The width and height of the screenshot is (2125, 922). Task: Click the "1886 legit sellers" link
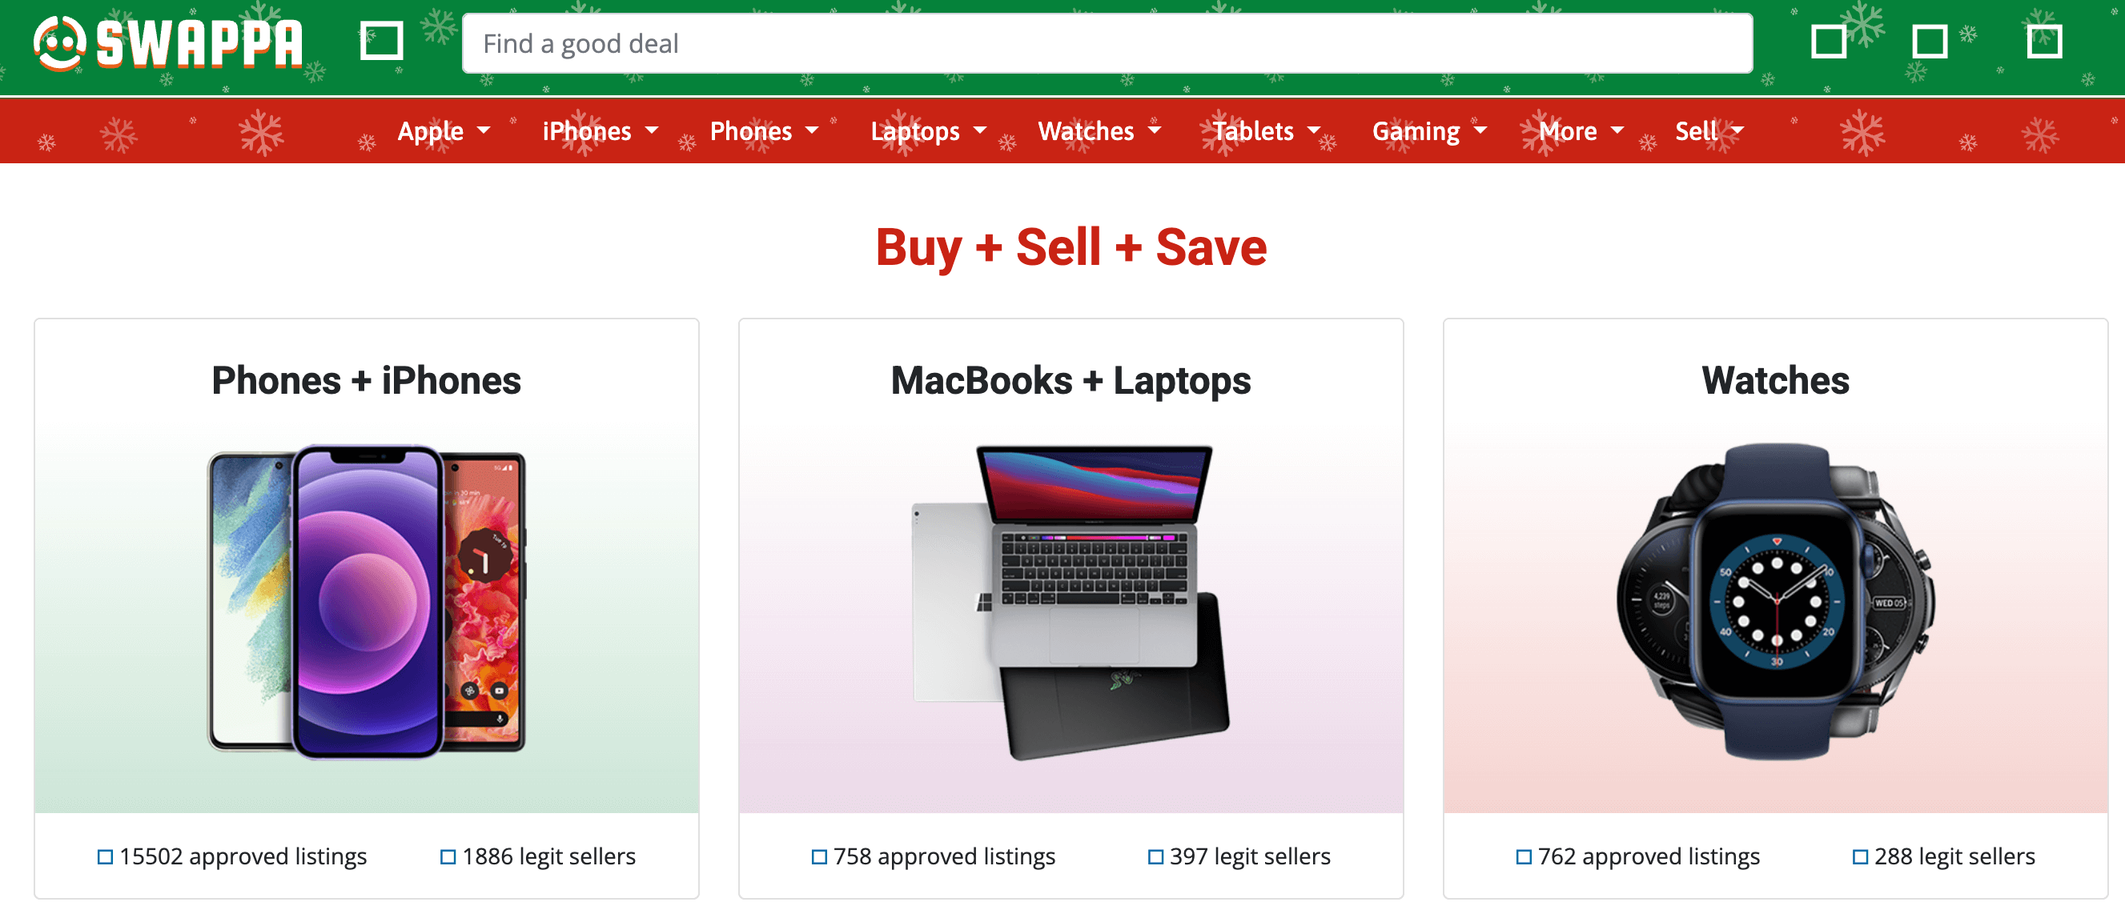pos(548,857)
